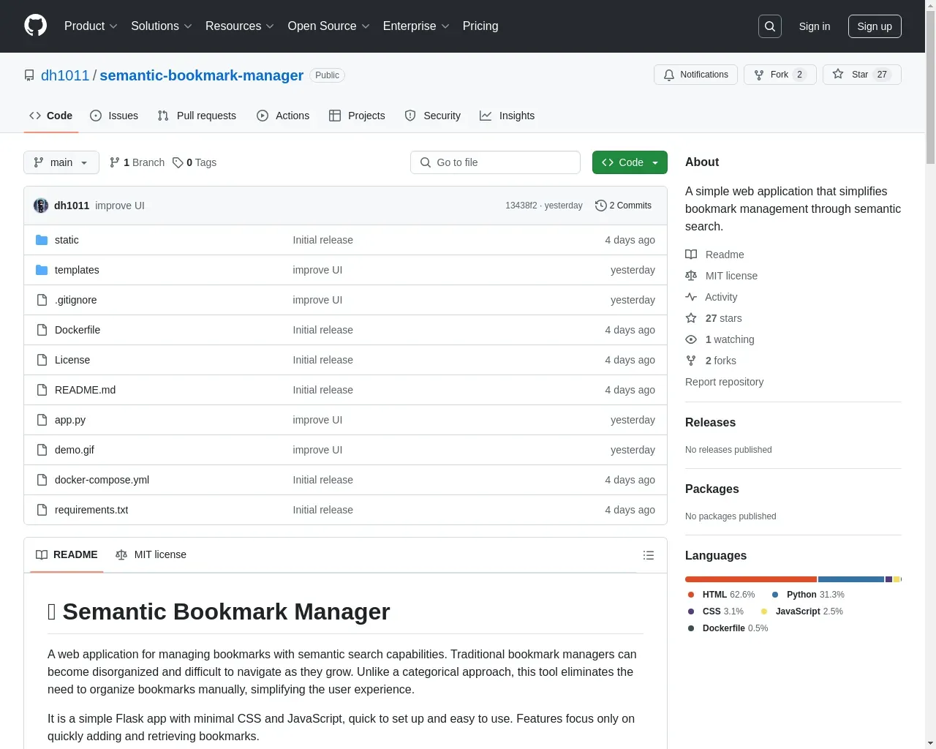This screenshot has width=936, height=749.
Task: Click the JavaScript 2.5% language entry
Action: coord(802,611)
